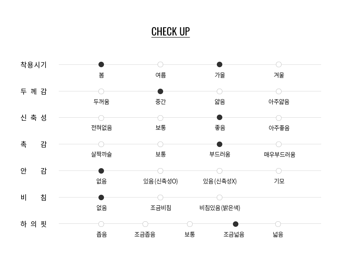
Task: Choose 아주얇음 thickness option dot
Action: click(279, 91)
